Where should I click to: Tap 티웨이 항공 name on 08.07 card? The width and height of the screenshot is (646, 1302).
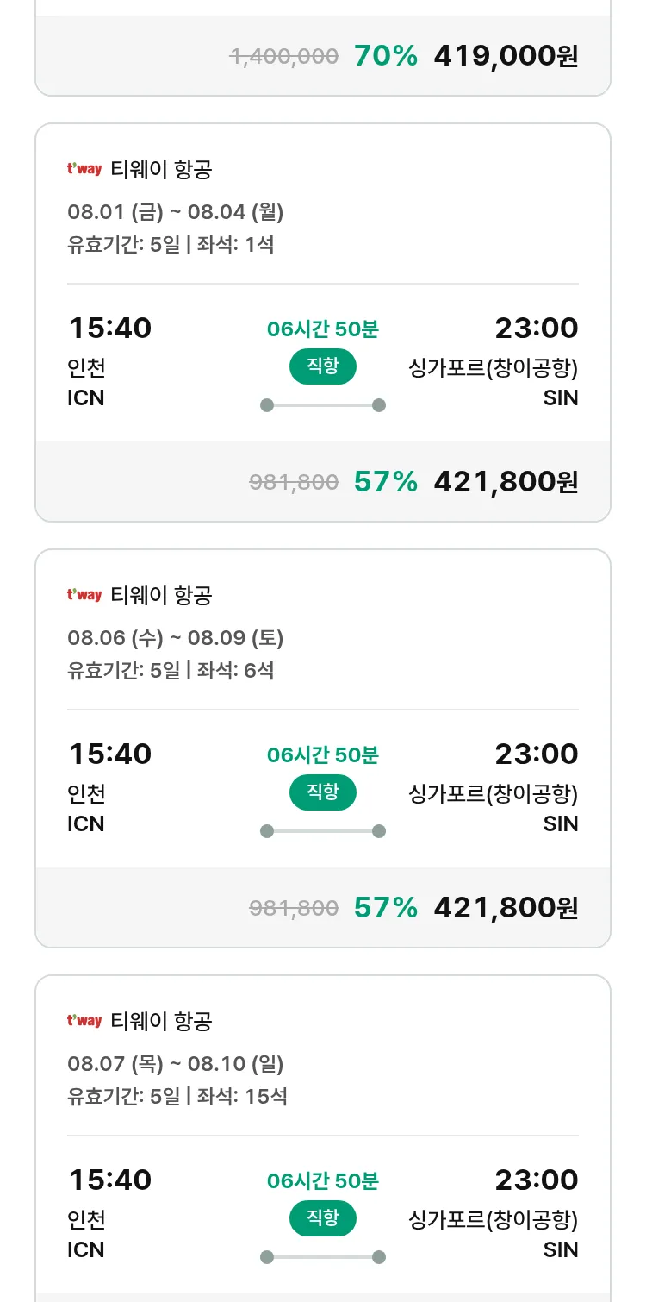161,1021
